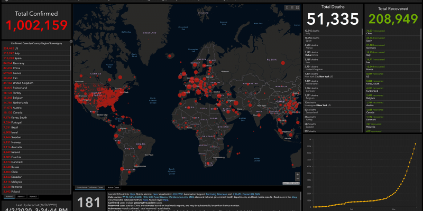Switch to Cumulative Confirmed Cases tab
This screenshot has width=423, height=211.
click(x=89, y=187)
